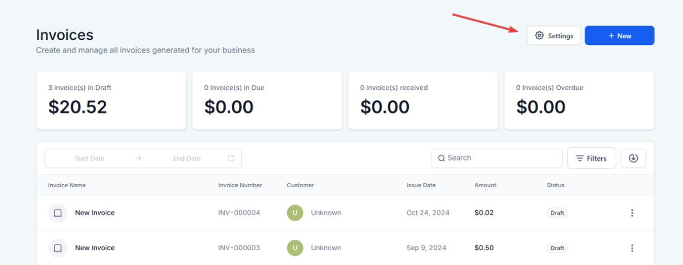Click the blue New invoice button
The width and height of the screenshot is (683, 265).
[619, 36]
